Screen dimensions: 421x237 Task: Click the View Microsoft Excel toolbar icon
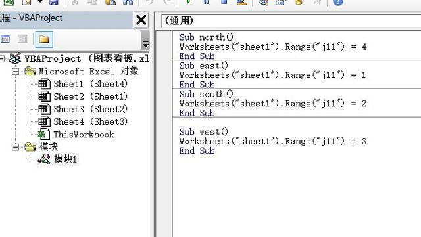pyautogui.click(x=9, y=3)
